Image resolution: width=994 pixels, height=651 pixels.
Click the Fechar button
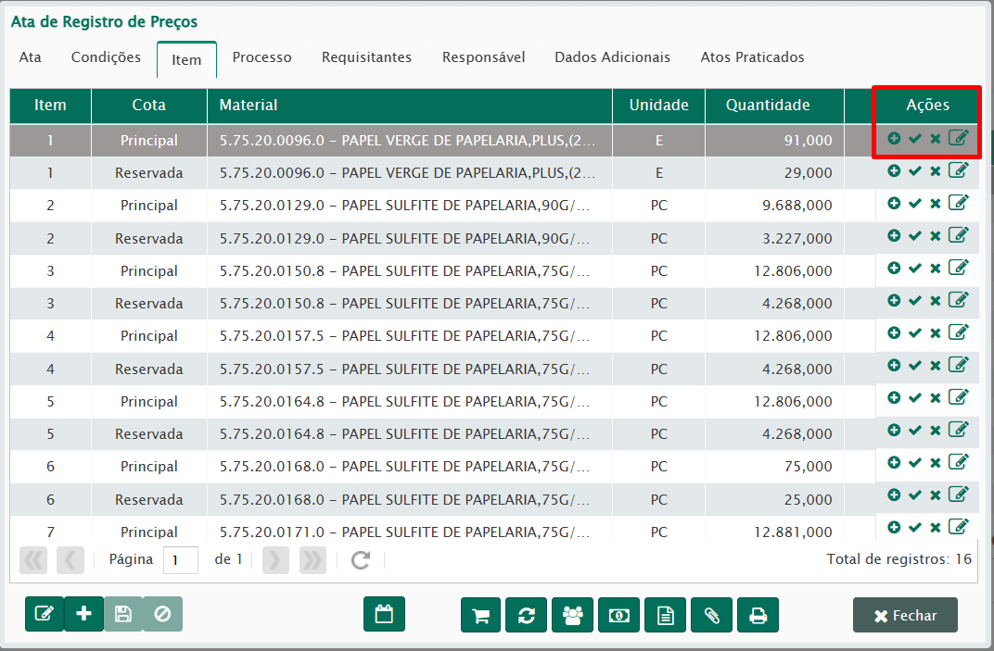(904, 616)
